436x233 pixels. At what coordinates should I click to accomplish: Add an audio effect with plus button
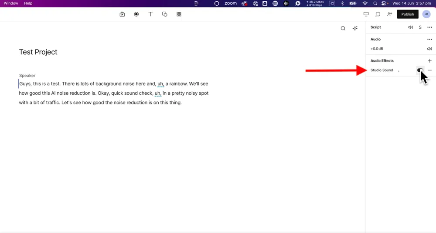(429, 61)
